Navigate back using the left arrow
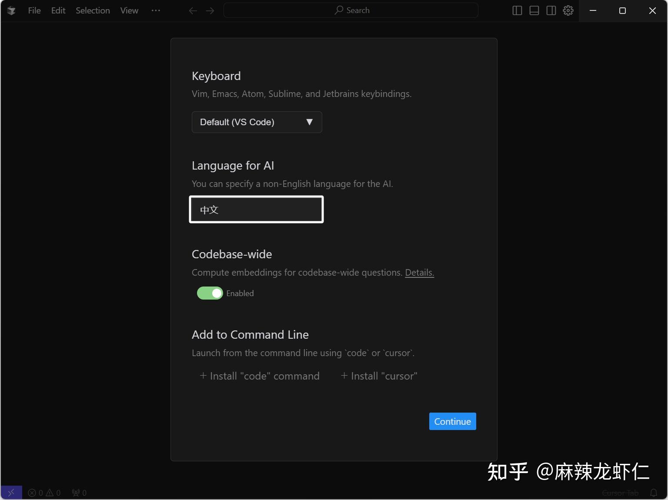 [x=193, y=10]
